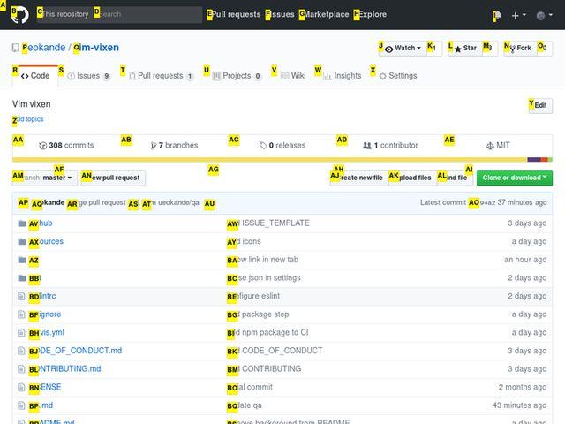Click Issues in the top navigation bar
The height and width of the screenshot is (424, 565).
pos(280,14)
